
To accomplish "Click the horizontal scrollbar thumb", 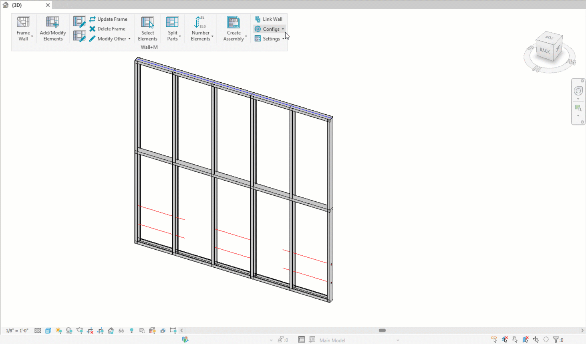I will (382, 330).
